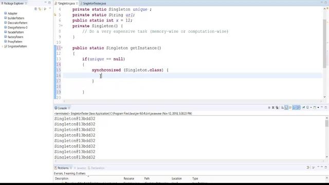
Task: Toggle Link with Editor in Package Explorer
Action: (x=40, y=9)
